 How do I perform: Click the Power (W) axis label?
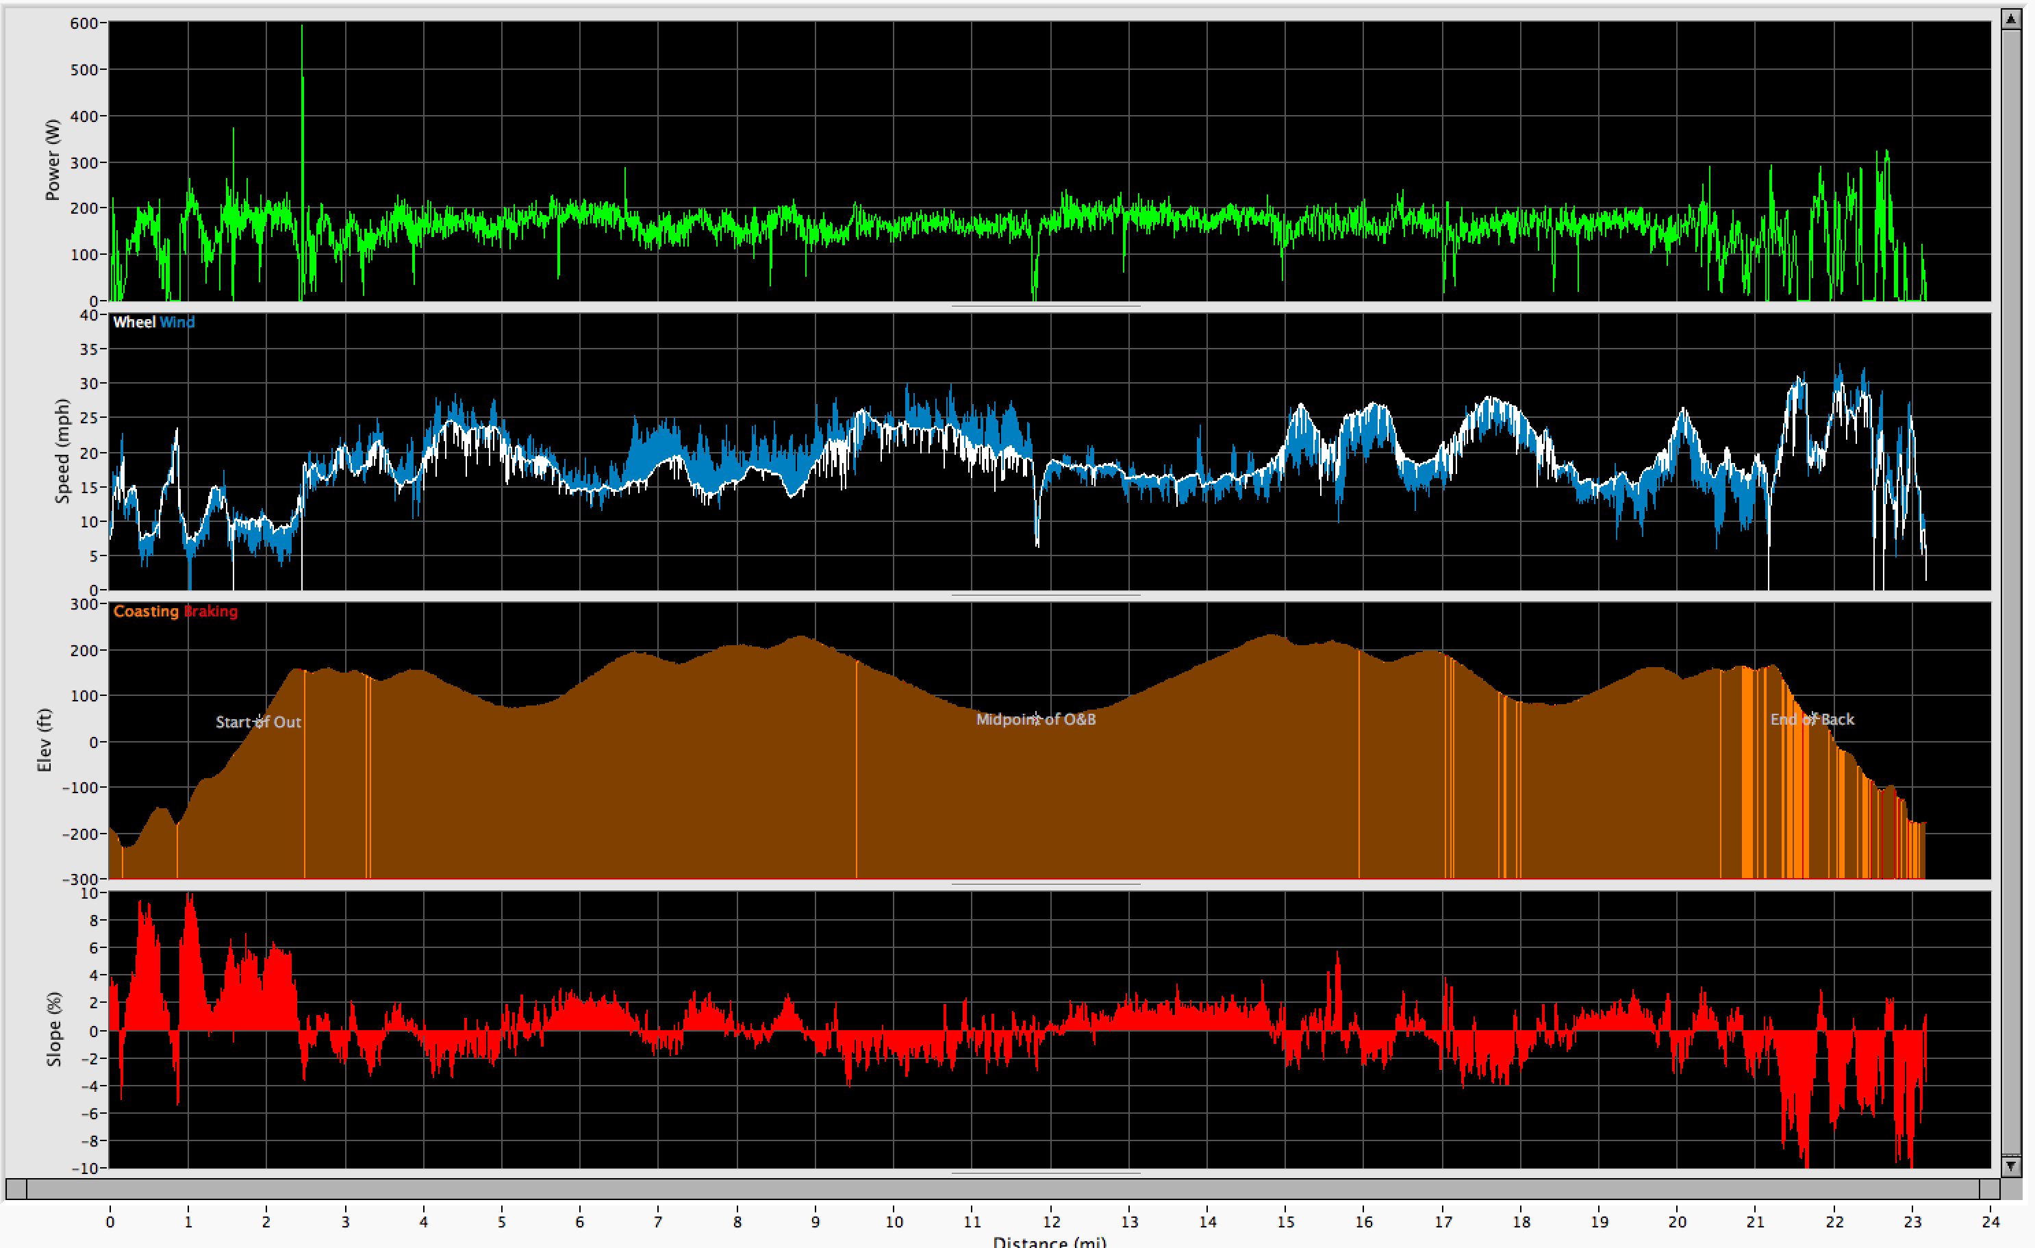[53, 160]
